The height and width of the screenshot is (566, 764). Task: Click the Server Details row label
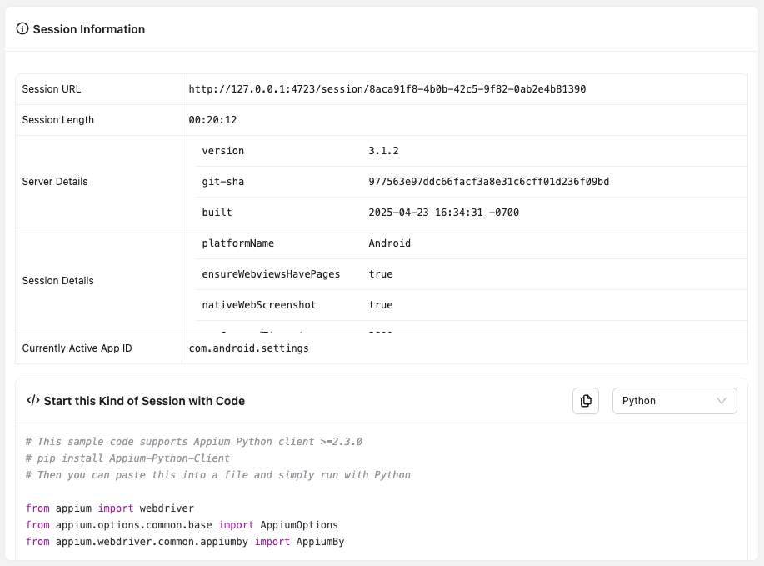(56, 182)
